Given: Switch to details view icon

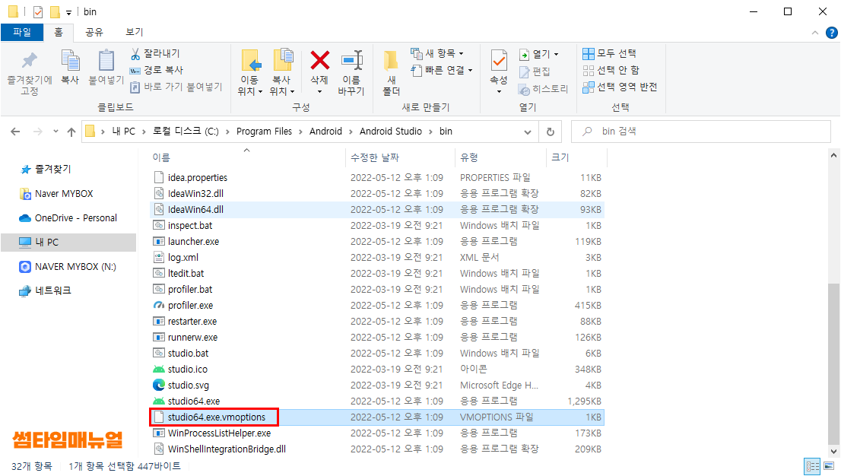Looking at the screenshot, I should pos(813,466).
